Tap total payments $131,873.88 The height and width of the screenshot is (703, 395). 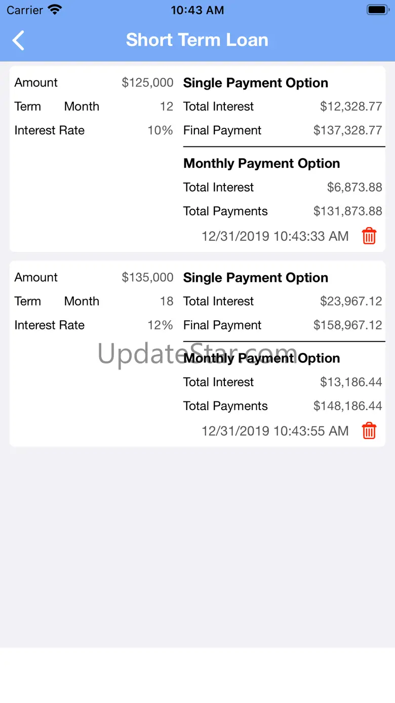tap(347, 211)
